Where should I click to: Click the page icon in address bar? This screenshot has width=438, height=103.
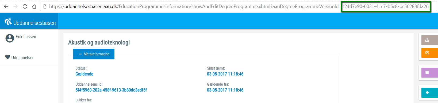tap(45, 6)
